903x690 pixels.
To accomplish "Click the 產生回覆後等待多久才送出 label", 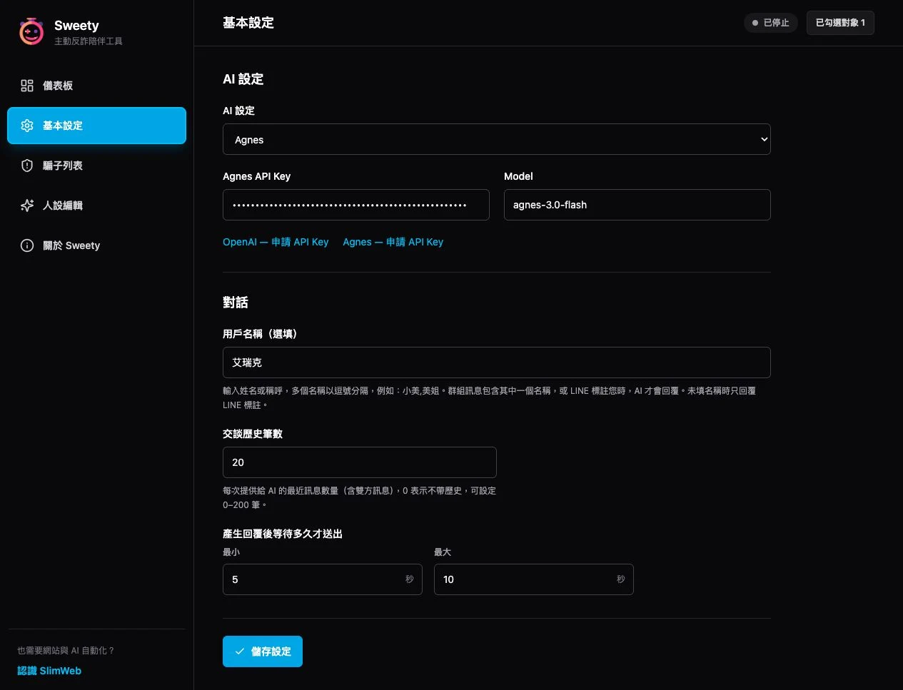I will tap(282, 534).
